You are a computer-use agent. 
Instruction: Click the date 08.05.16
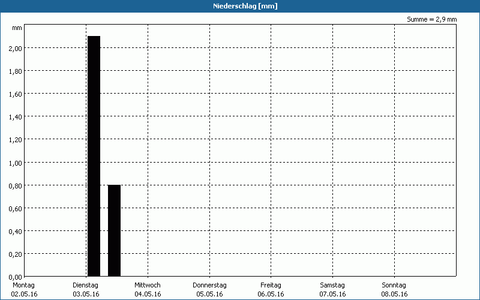(x=395, y=294)
